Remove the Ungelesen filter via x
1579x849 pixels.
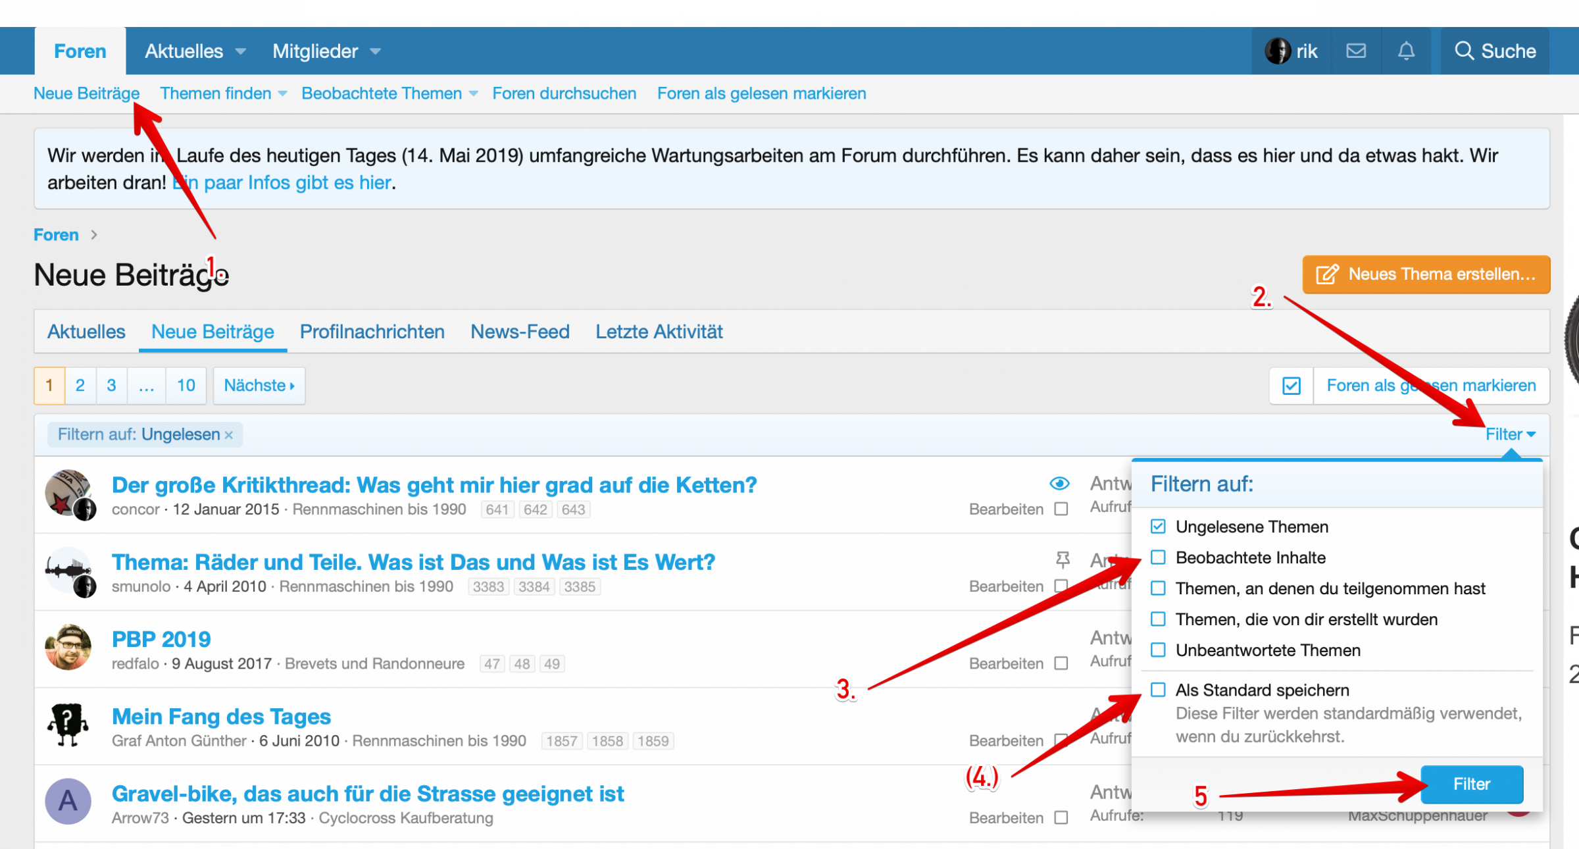click(229, 435)
